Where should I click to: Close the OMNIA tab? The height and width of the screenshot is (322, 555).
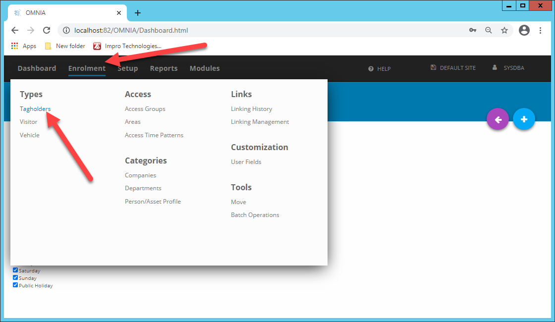[x=119, y=13]
